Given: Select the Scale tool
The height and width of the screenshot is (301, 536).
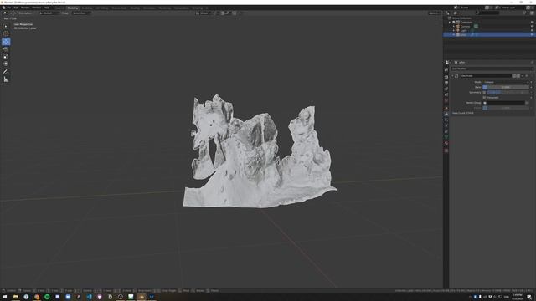Looking at the screenshot, I should pos(6,57).
